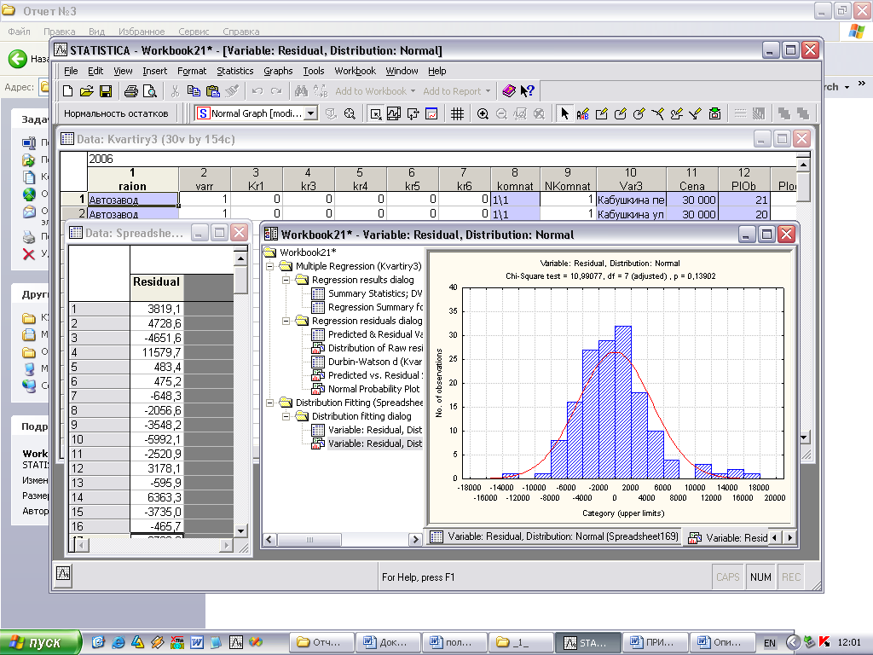Toggle the CAPS indicator in status bar
Image resolution: width=873 pixels, height=655 pixels.
coord(728,577)
